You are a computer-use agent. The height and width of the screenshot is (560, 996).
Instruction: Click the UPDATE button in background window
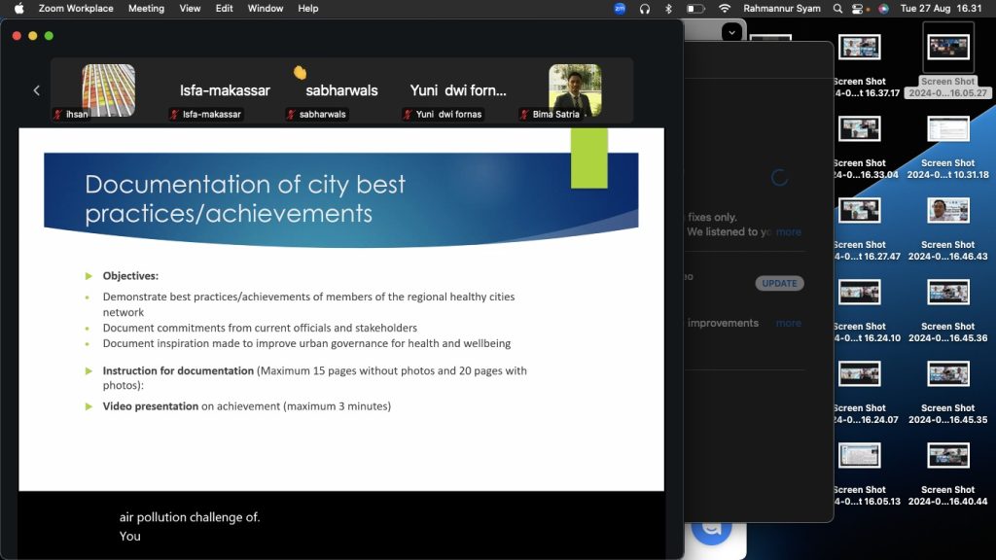click(x=779, y=283)
